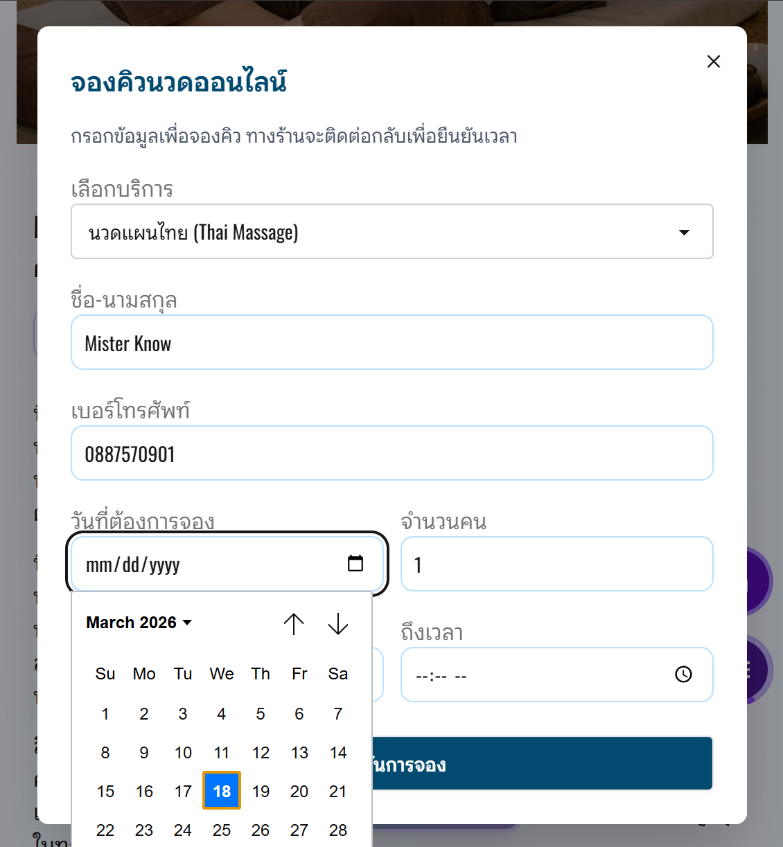Focus the phone number field
The width and height of the screenshot is (783, 847).
tap(391, 454)
